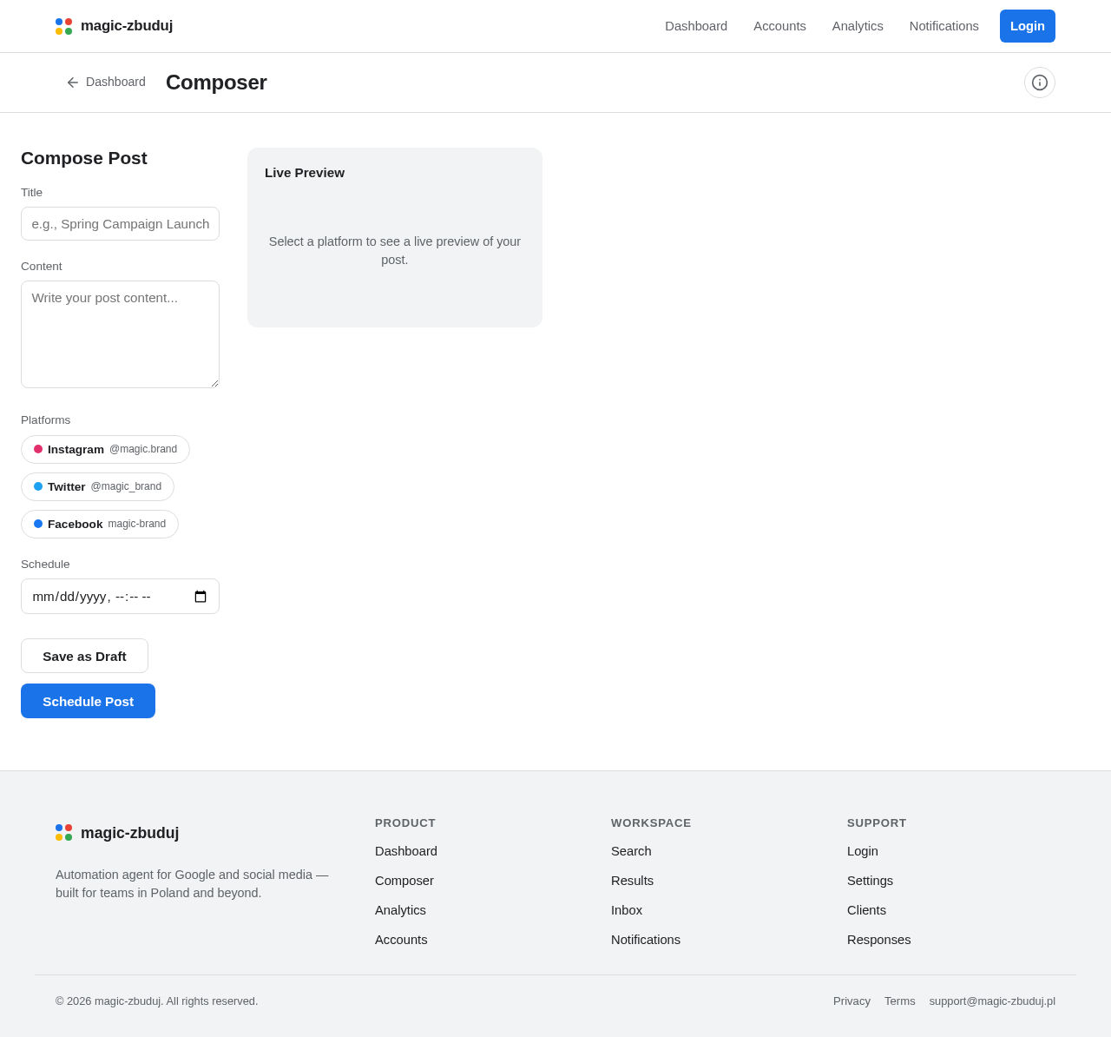Open Notifications in top navigation
Viewport: 1111px width, 1037px height.
coord(944,26)
